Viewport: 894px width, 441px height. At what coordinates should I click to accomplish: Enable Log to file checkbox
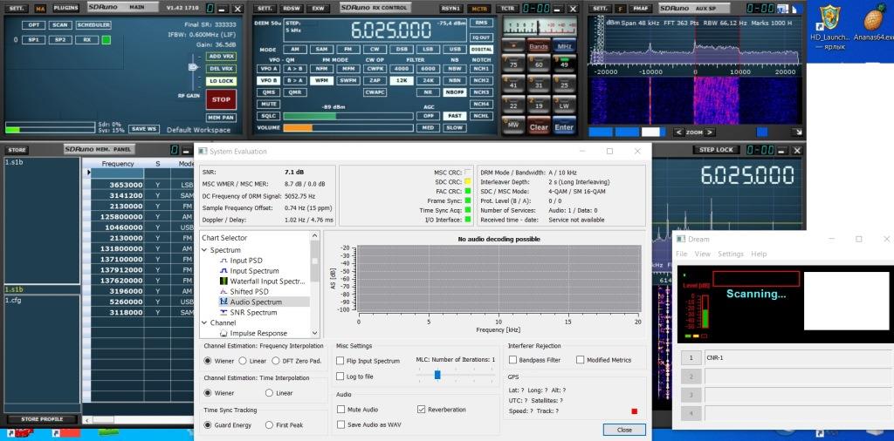coord(340,377)
